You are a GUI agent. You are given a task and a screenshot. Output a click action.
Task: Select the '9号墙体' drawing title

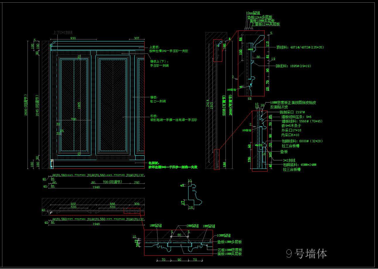pos(306,254)
